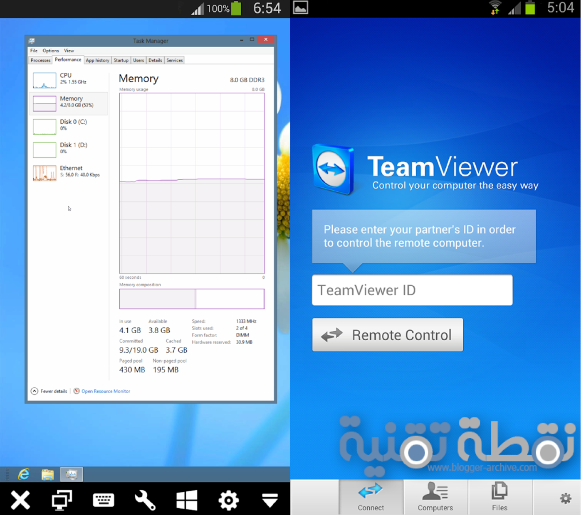Tap the picture notification icon in status bar
Image resolution: width=581 pixels, height=515 pixels.
point(300,7)
